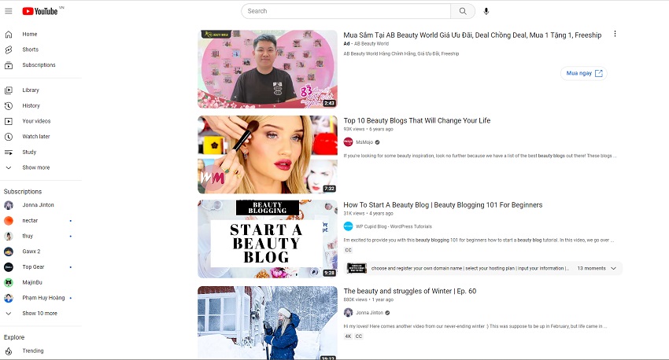669x360 pixels.
Task: Click the MajinBu channel avatar
Action: tap(9, 282)
